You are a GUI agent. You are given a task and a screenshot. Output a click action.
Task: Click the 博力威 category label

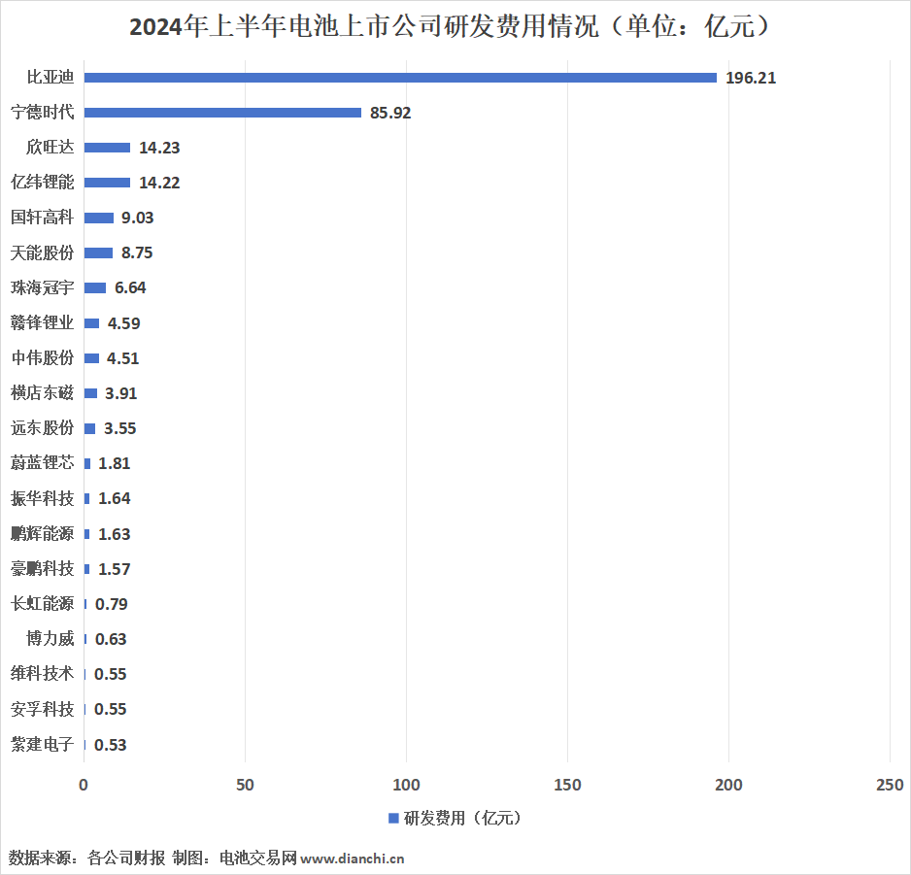pyautogui.click(x=50, y=639)
